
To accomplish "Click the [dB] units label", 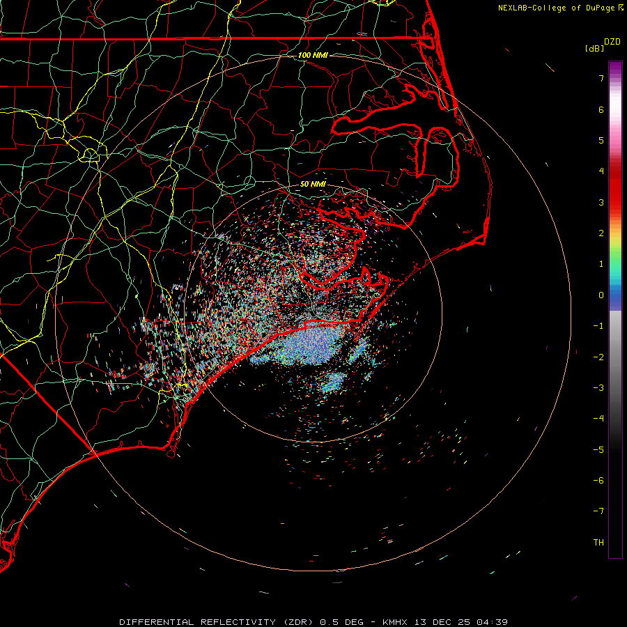I will pos(595,49).
